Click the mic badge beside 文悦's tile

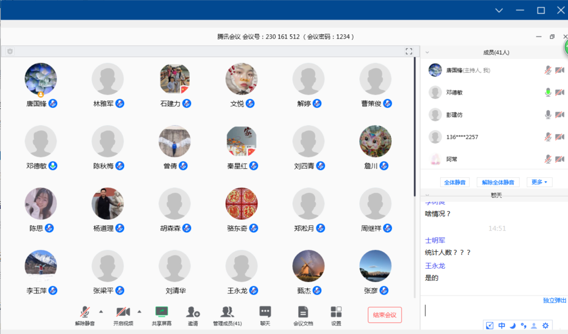tap(250, 104)
